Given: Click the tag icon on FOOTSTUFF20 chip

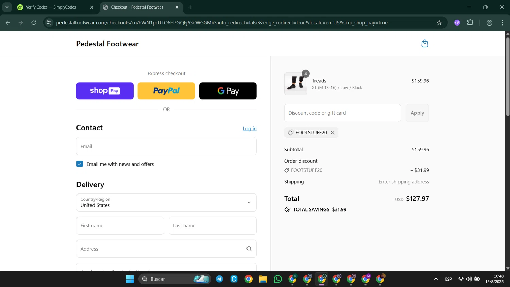Looking at the screenshot, I should 290,133.
